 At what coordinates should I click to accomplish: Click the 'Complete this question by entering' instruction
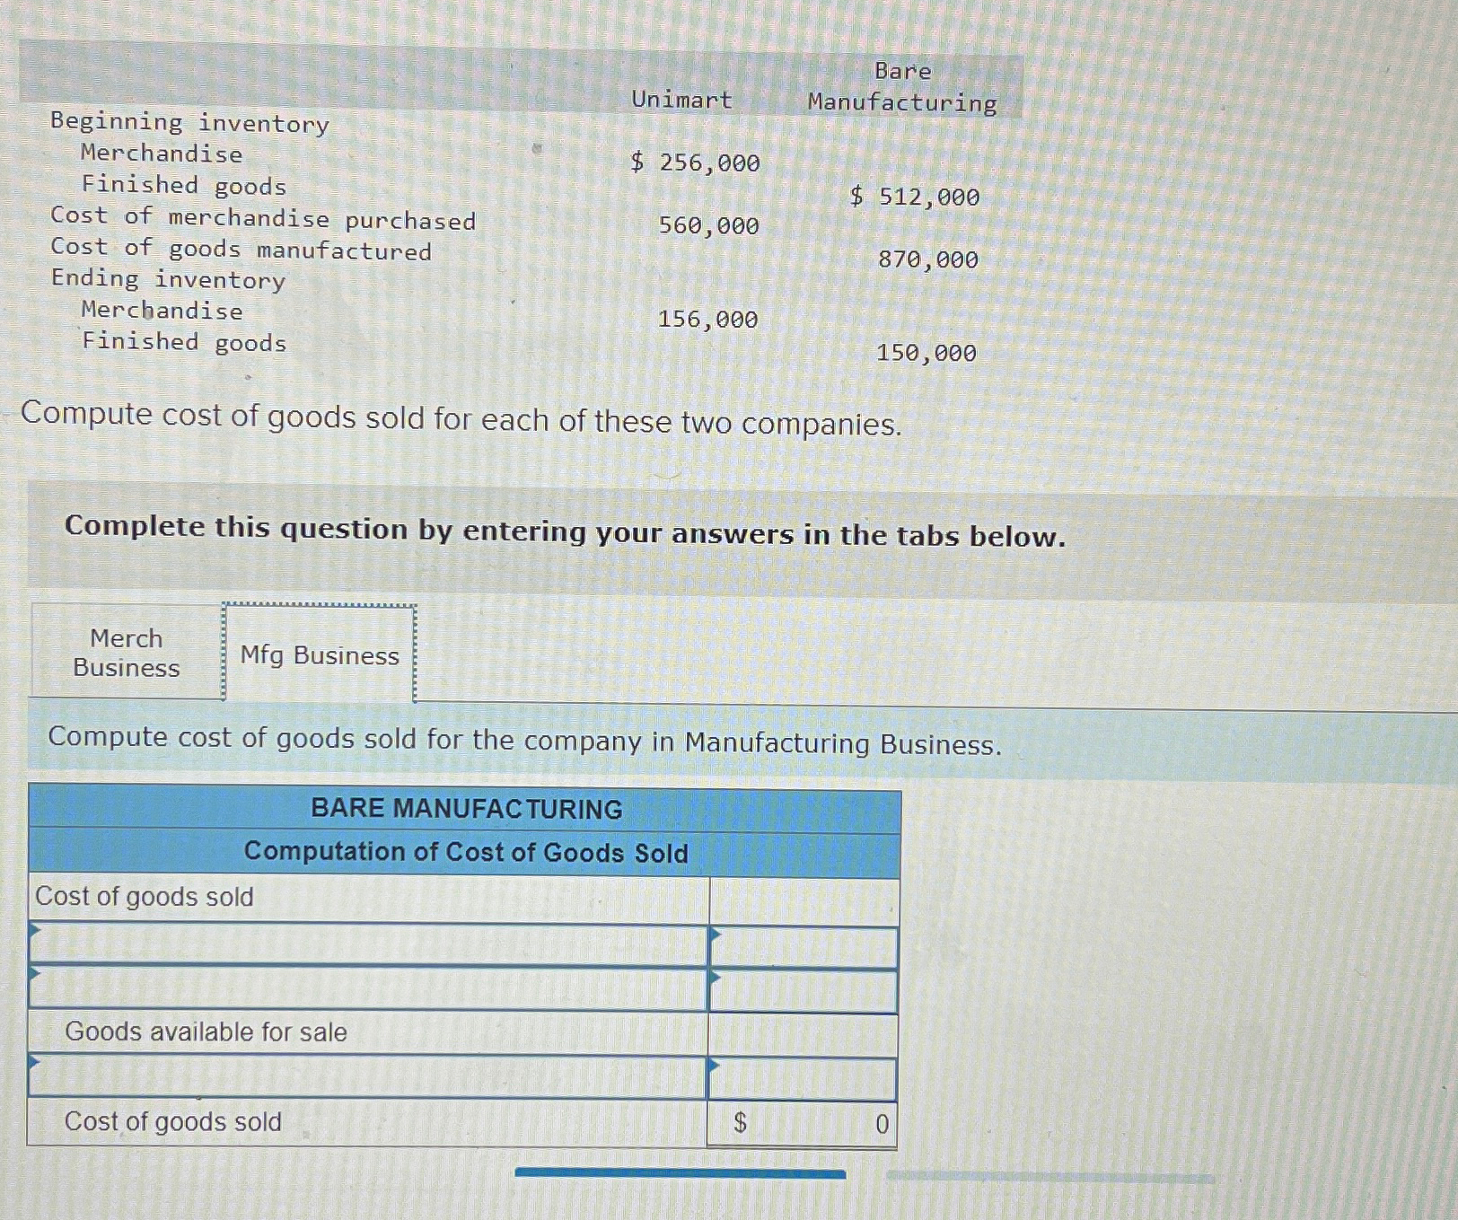(565, 531)
